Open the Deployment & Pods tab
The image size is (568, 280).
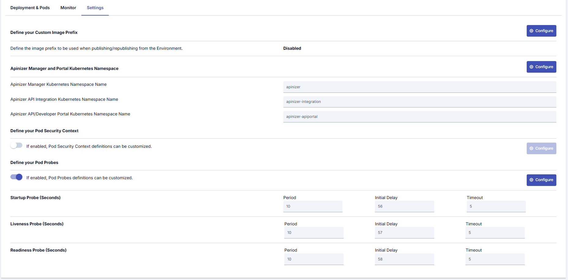(30, 8)
